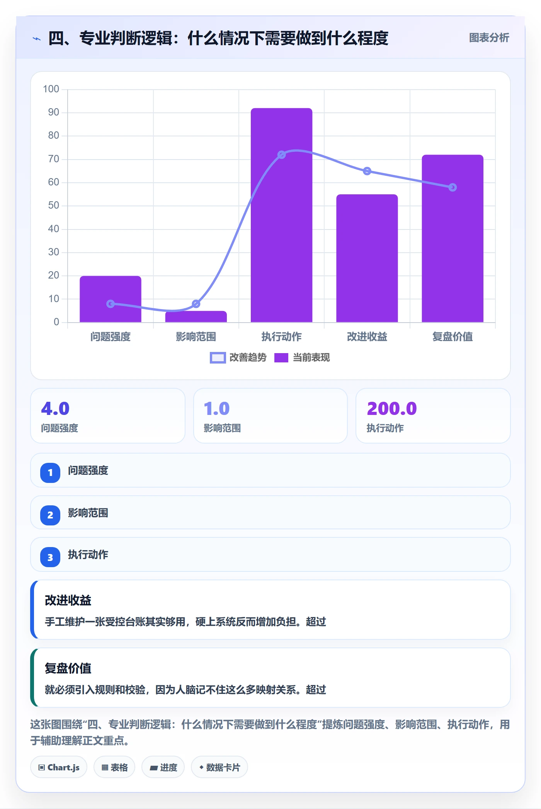Image resolution: width=541 pixels, height=809 pixels.
Task: Open the 问题强度 list row
Action: coord(270,471)
